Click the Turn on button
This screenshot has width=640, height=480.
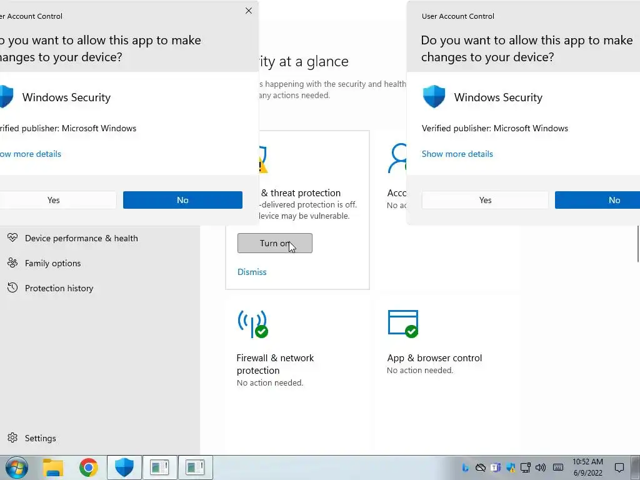(x=275, y=243)
